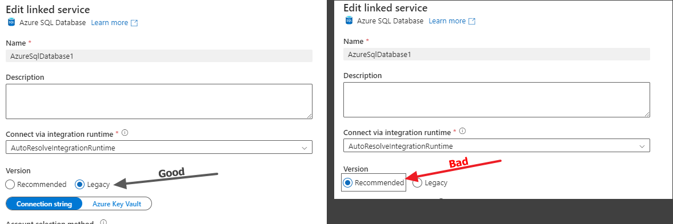Open the Learn more link in right panel

(447, 21)
